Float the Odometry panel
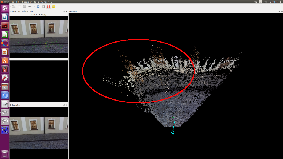 coord(63,105)
